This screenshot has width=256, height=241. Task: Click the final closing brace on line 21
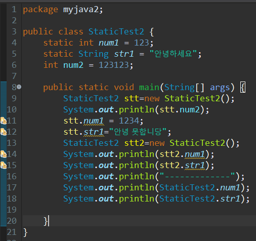[25, 232]
